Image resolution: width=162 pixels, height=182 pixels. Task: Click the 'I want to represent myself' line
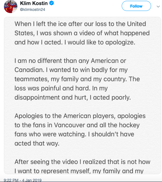[x=79, y=171]
